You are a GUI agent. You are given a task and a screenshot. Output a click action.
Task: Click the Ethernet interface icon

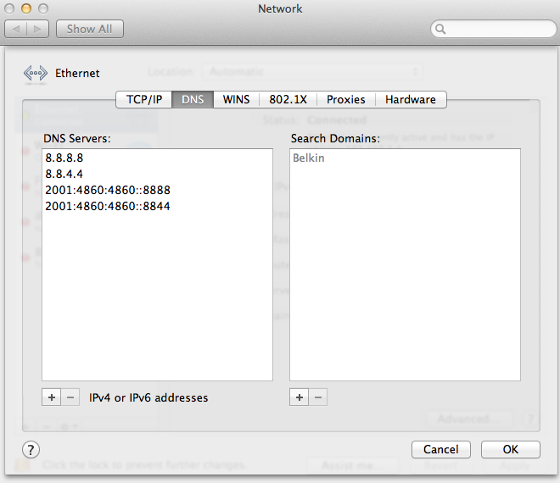(36, 73)
